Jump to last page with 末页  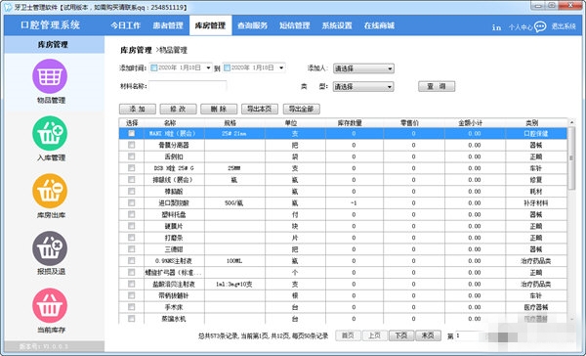[x=428, y=335]
